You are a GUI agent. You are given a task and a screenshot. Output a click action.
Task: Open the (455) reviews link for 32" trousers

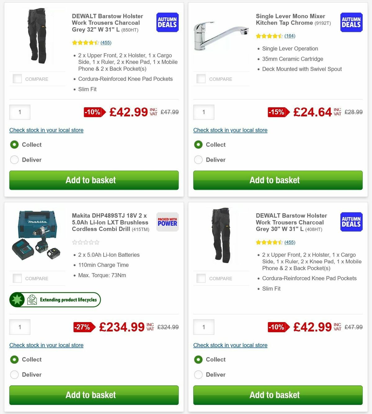tap(106, 43)
